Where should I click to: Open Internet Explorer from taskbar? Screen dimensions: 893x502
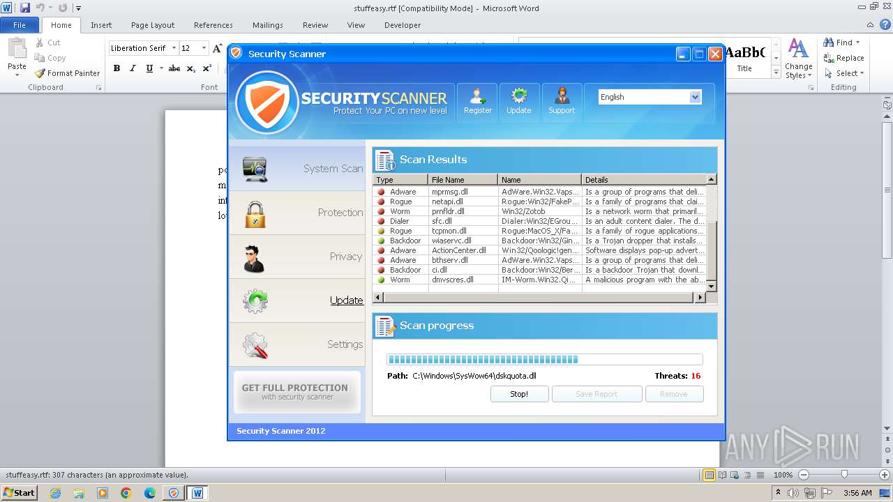pyautogui.click(x=55, y=493)
